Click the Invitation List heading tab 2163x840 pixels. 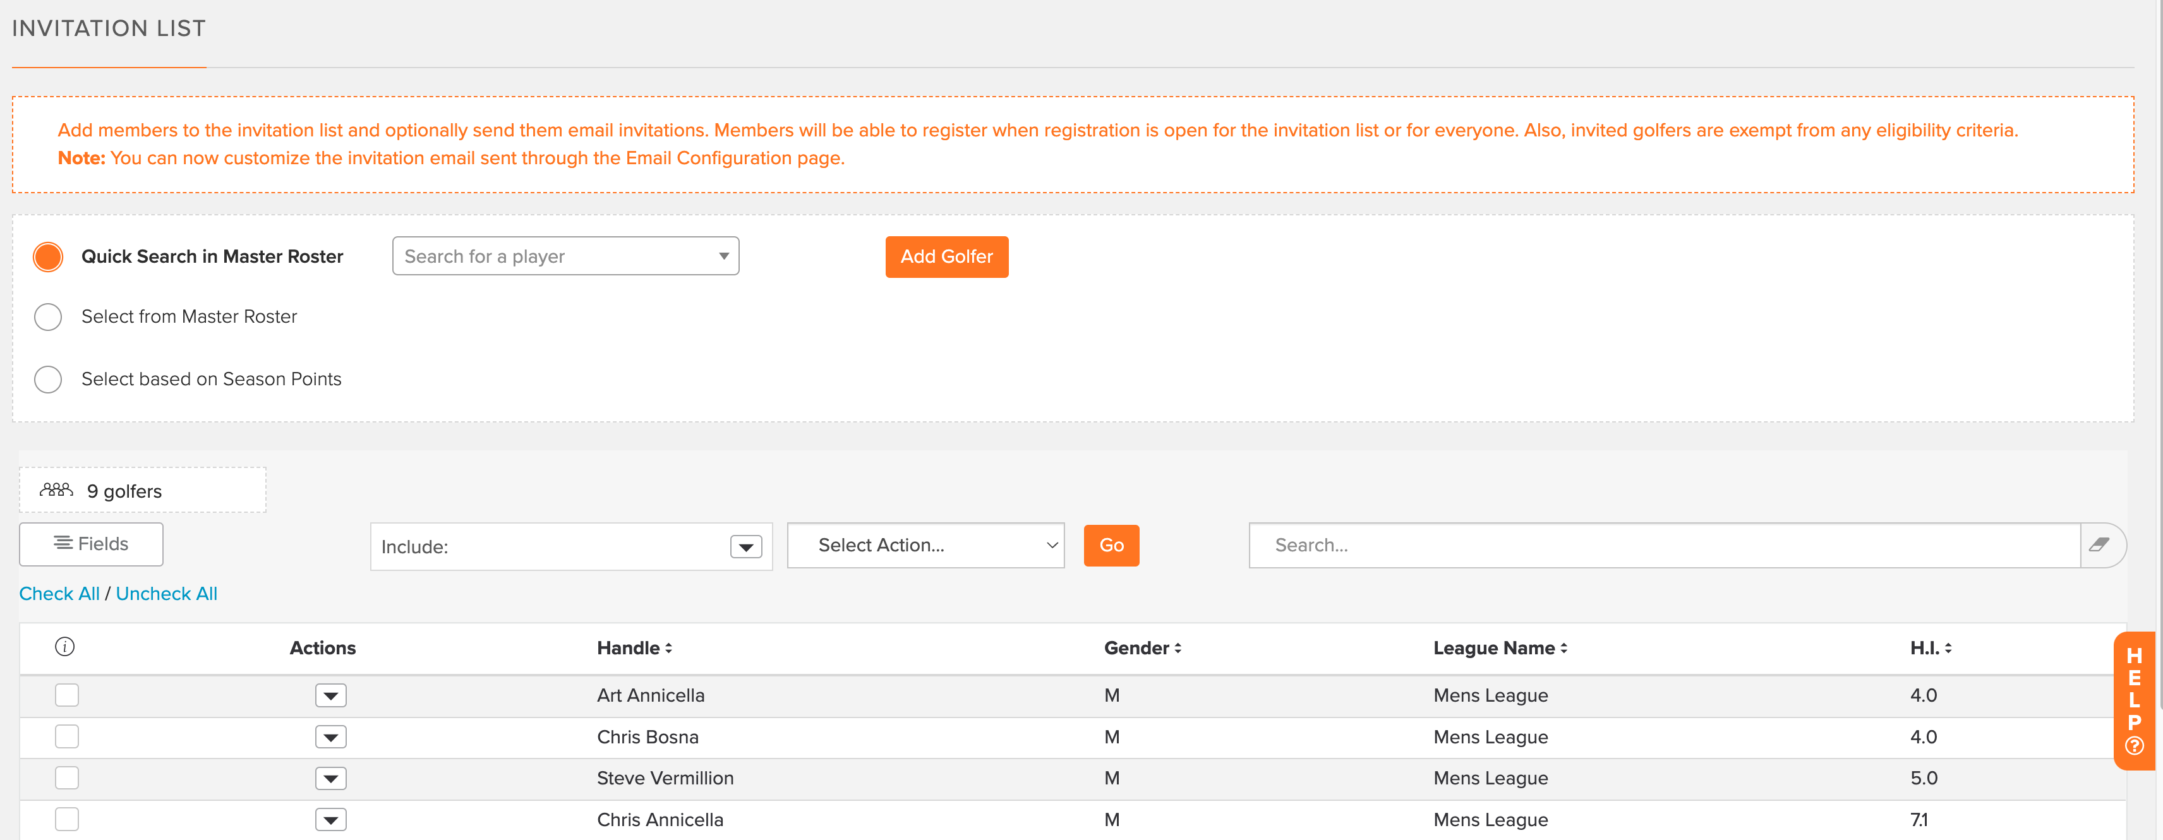pyautogui.click(x=108, y=28)
